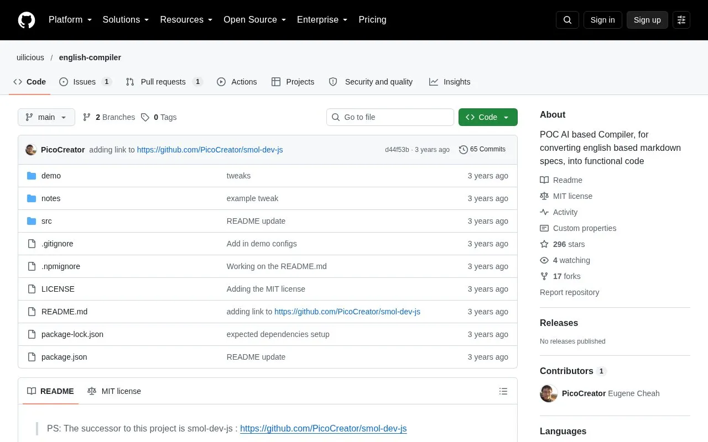Image resolution: width=708 pixels, height=442 pixels.
Task: Click the GitHub logo icon
Action: click(x=27, y=20)
